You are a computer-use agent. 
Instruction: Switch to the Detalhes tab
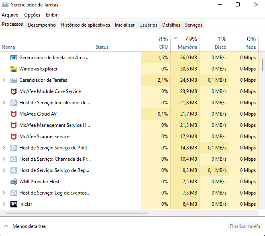pos(171,25)
